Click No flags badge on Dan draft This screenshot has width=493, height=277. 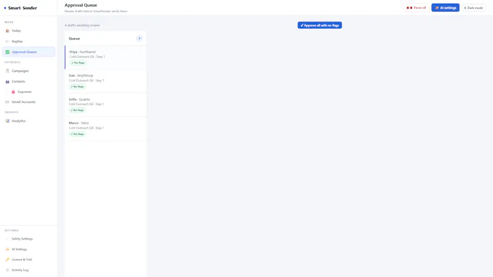click(77, 87)
